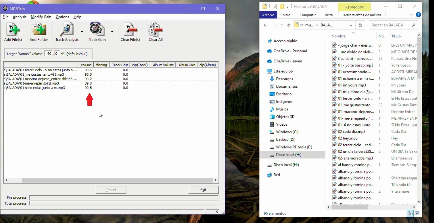The height and width of the screenshot is (223, 434).
Task: Open Explorer help question mark icon
Action: [x=419, y=15]
